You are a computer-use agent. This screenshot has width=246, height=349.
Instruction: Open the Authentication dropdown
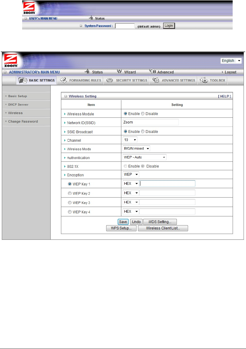tap(144, 157)
